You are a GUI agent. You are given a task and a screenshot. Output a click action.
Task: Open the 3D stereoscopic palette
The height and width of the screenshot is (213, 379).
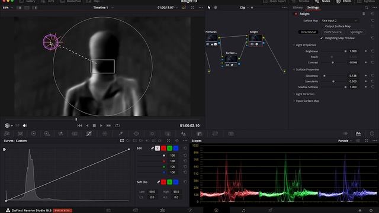(x=231, y=134)
